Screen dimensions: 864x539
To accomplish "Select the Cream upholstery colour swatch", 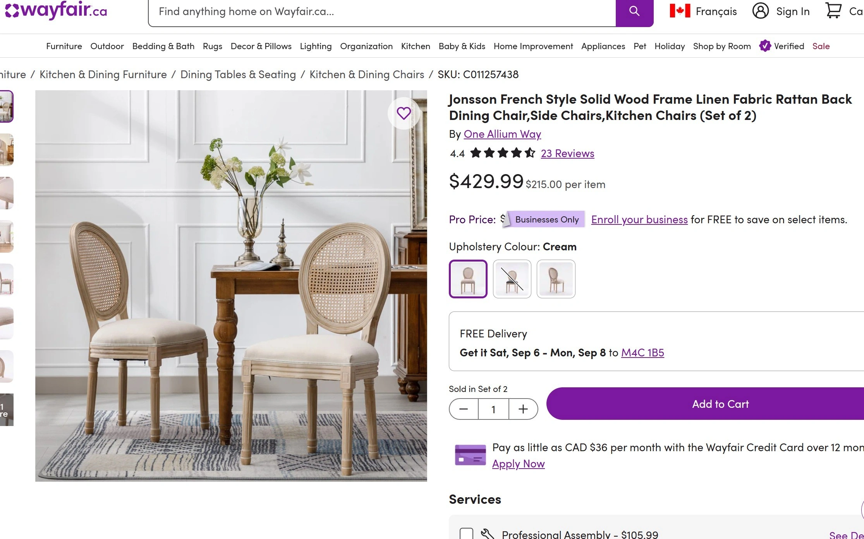I will point(468,279).
